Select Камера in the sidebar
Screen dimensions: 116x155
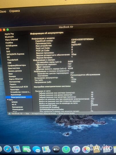(x=12, y=76)
